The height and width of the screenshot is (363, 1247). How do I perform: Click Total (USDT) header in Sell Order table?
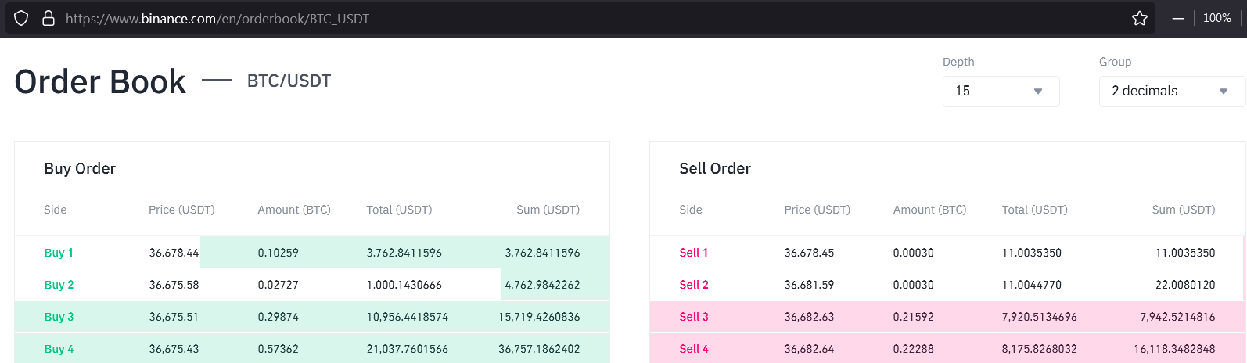[x=1034, y=210]
